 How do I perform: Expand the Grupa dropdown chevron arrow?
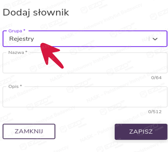[x=155, y=39]
